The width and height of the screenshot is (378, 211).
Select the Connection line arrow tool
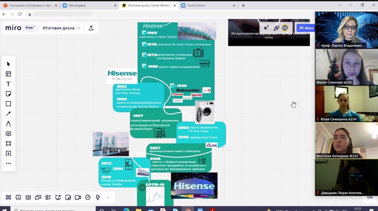(x=8, y=114)
